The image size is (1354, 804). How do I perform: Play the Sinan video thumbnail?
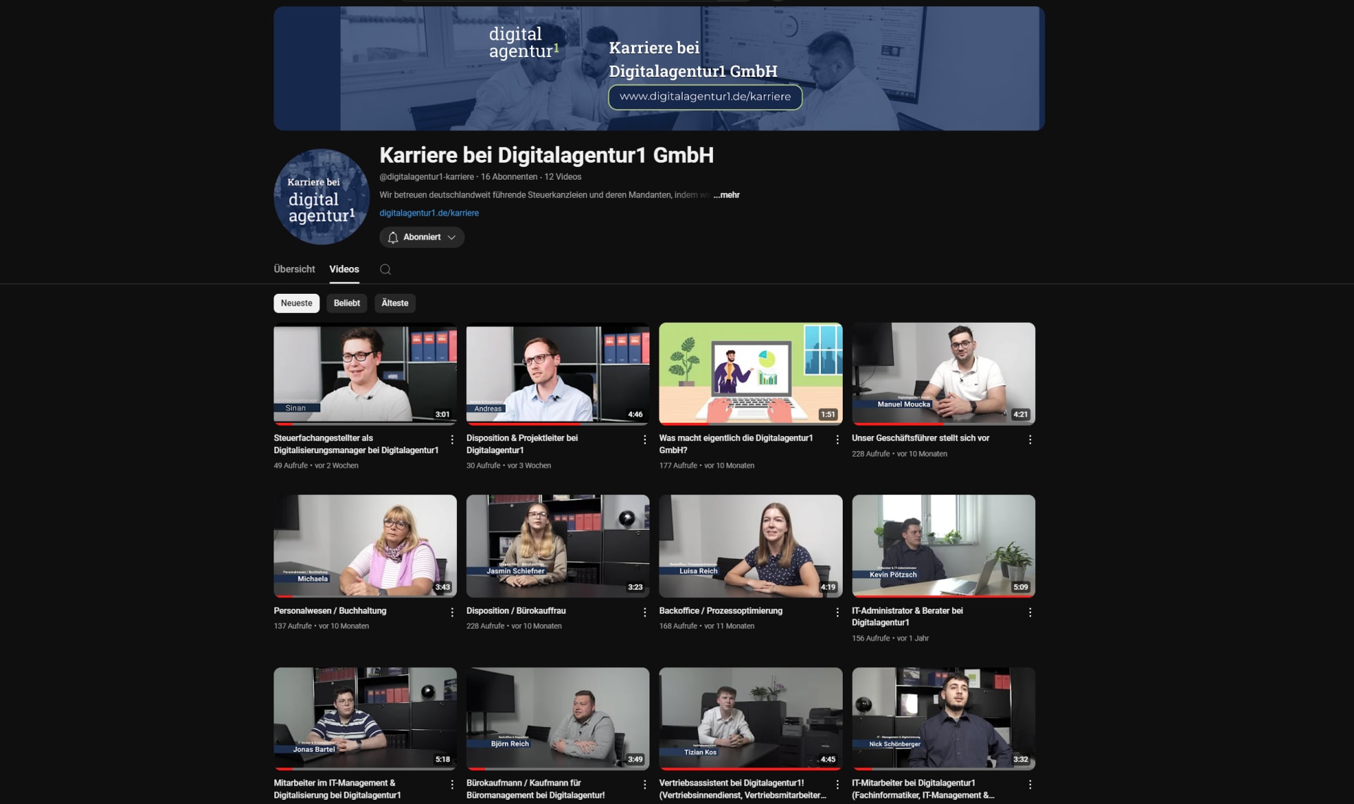point(365,374)
